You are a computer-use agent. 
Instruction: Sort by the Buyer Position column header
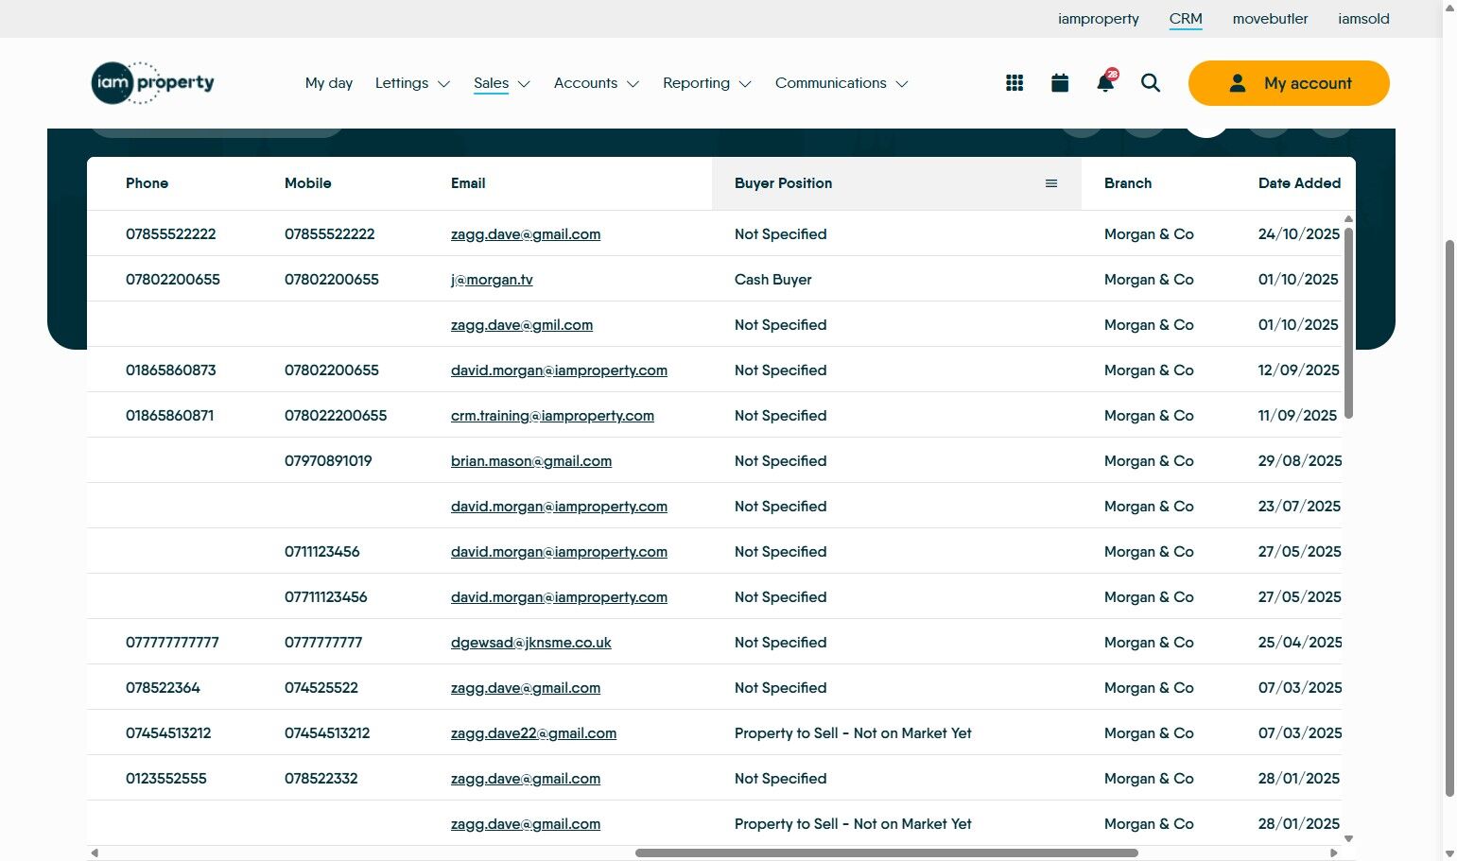[x=784, y=183]
